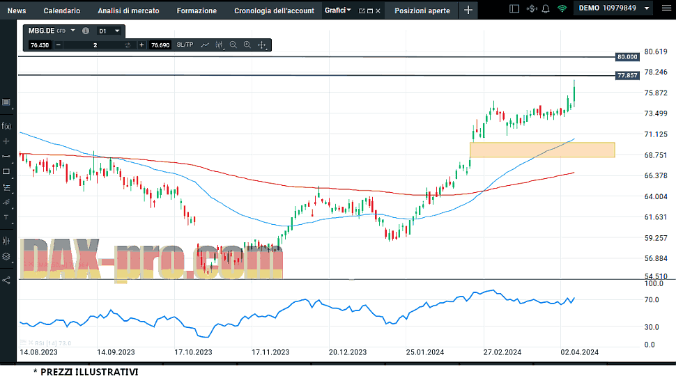This screenshot has height=378, width=676.
Task: Open the candlestick chart type selector
Action: pos(220,45)
